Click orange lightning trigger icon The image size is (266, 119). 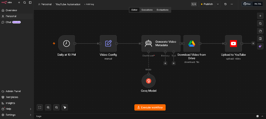click(x=54, y=43)
